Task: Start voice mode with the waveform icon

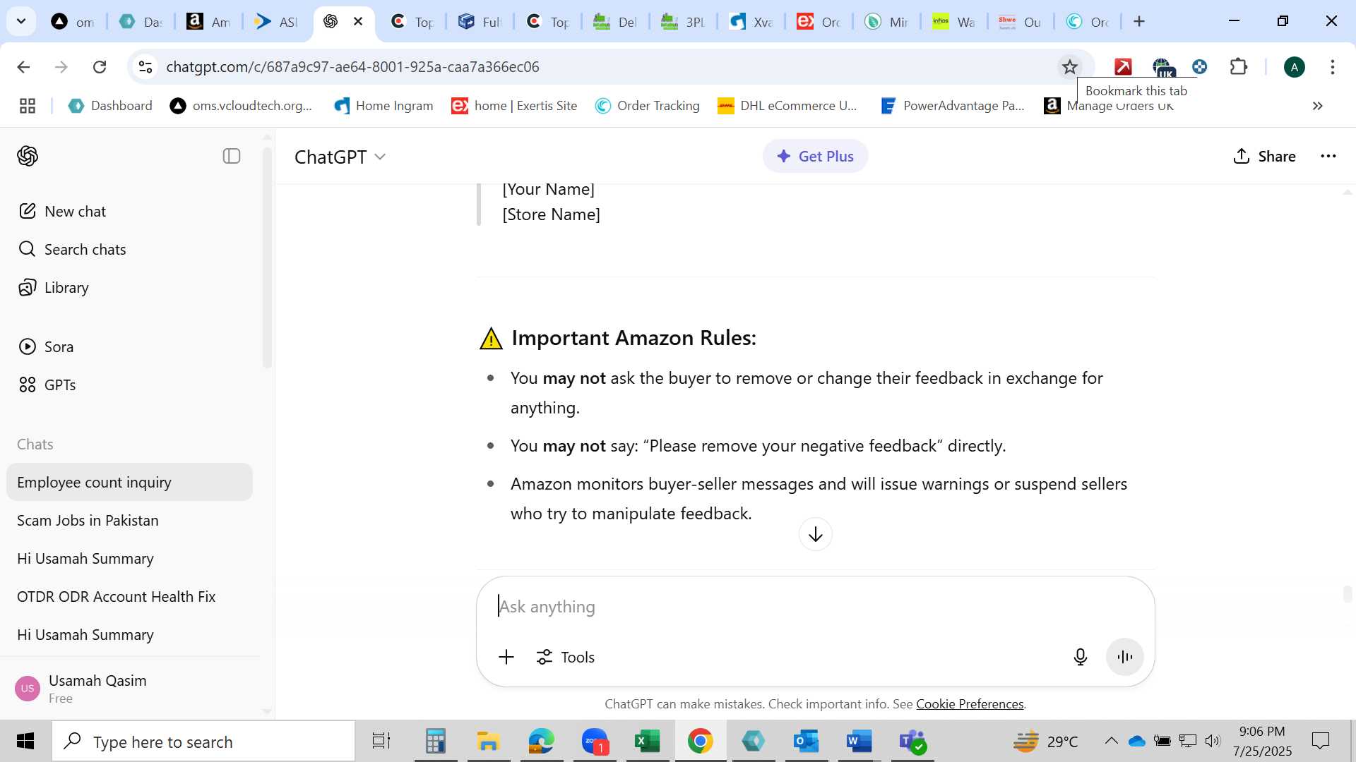Action: tap(1125, 657)
